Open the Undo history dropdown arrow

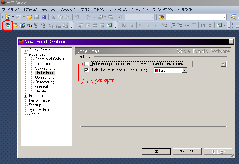[83, 17]
